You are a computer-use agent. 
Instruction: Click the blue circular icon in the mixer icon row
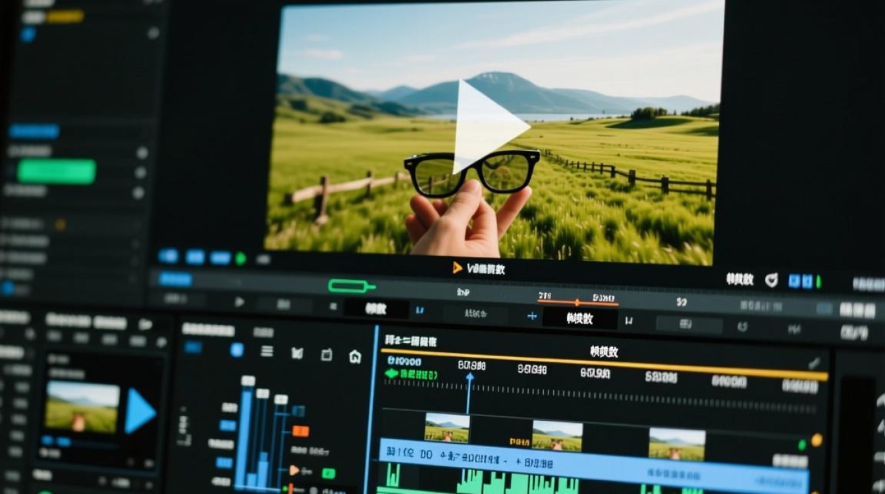click(x=237, y=350)
